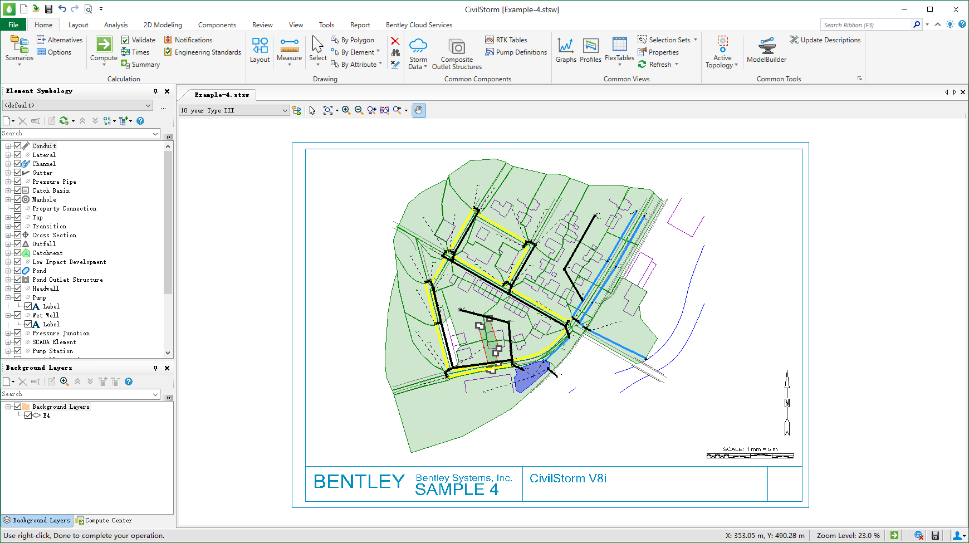Uncheck the E4 background layer
The image size is (969, 543).
click(28, 415)
